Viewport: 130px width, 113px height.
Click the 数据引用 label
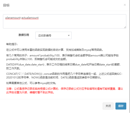24,35
